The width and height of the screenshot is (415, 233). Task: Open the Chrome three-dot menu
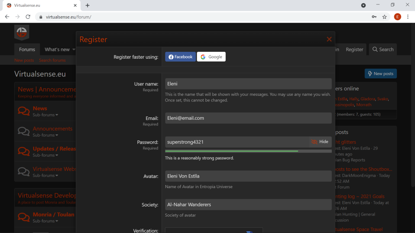coord(408,17)
